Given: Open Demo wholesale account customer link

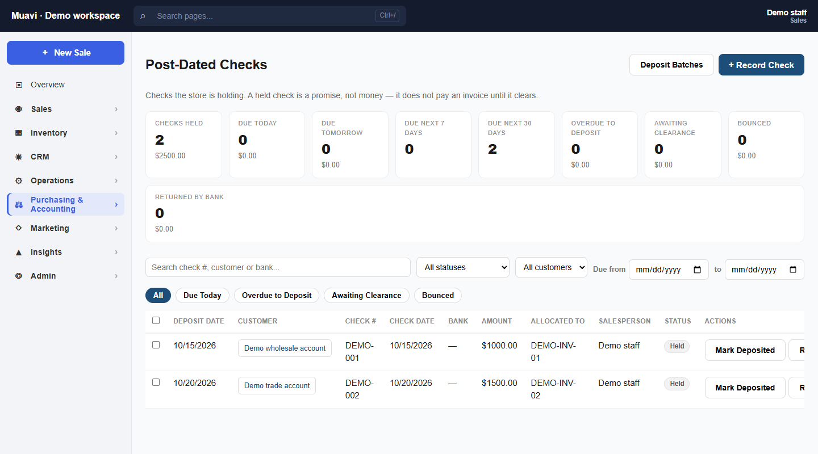Looking at the screenshot, I should [285, 348].
